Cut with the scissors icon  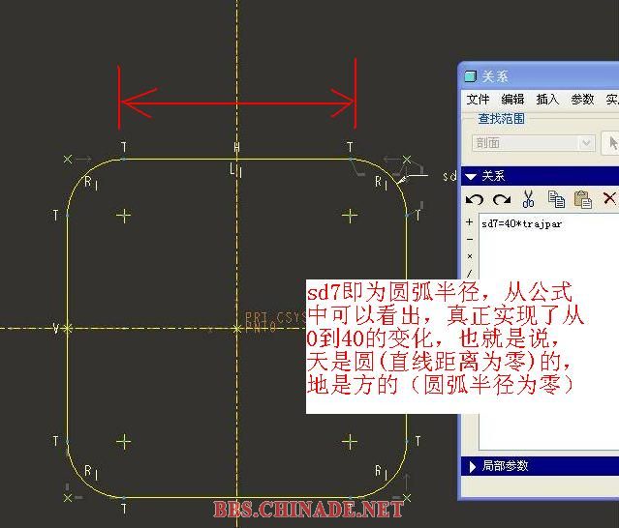pos(528,199)
